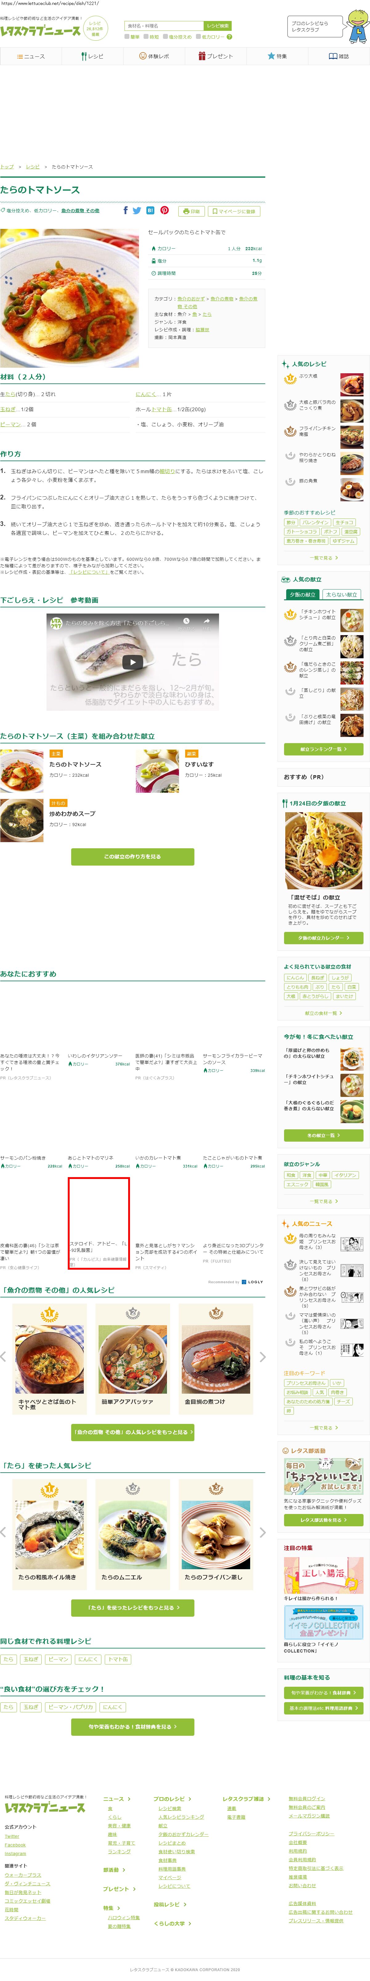
Task: Show next popular fish recipes arrow
Action: coord(262,1357)
